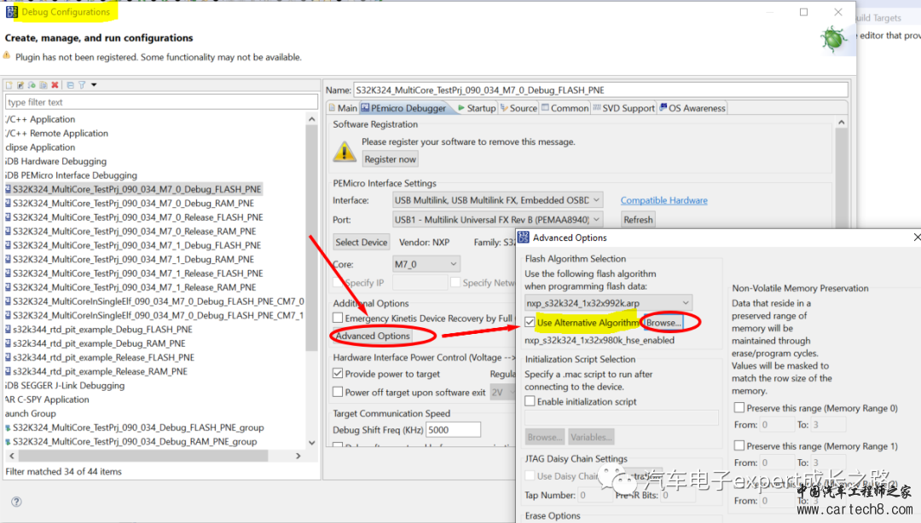
Task: Open the OS Awareness tab
Action: [692, 108]
